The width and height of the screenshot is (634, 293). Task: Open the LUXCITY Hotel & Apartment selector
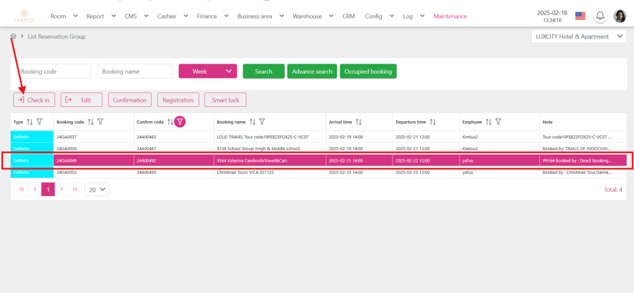click(x=579, y=37)
